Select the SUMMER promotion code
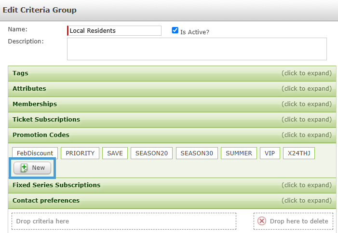 239,153
